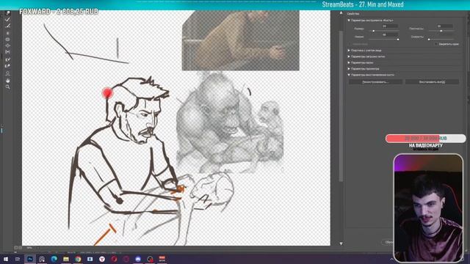Expand the load mesh options section
Image resolution: width=470 pixels, height=264 pixels.
tap(349, 56)
